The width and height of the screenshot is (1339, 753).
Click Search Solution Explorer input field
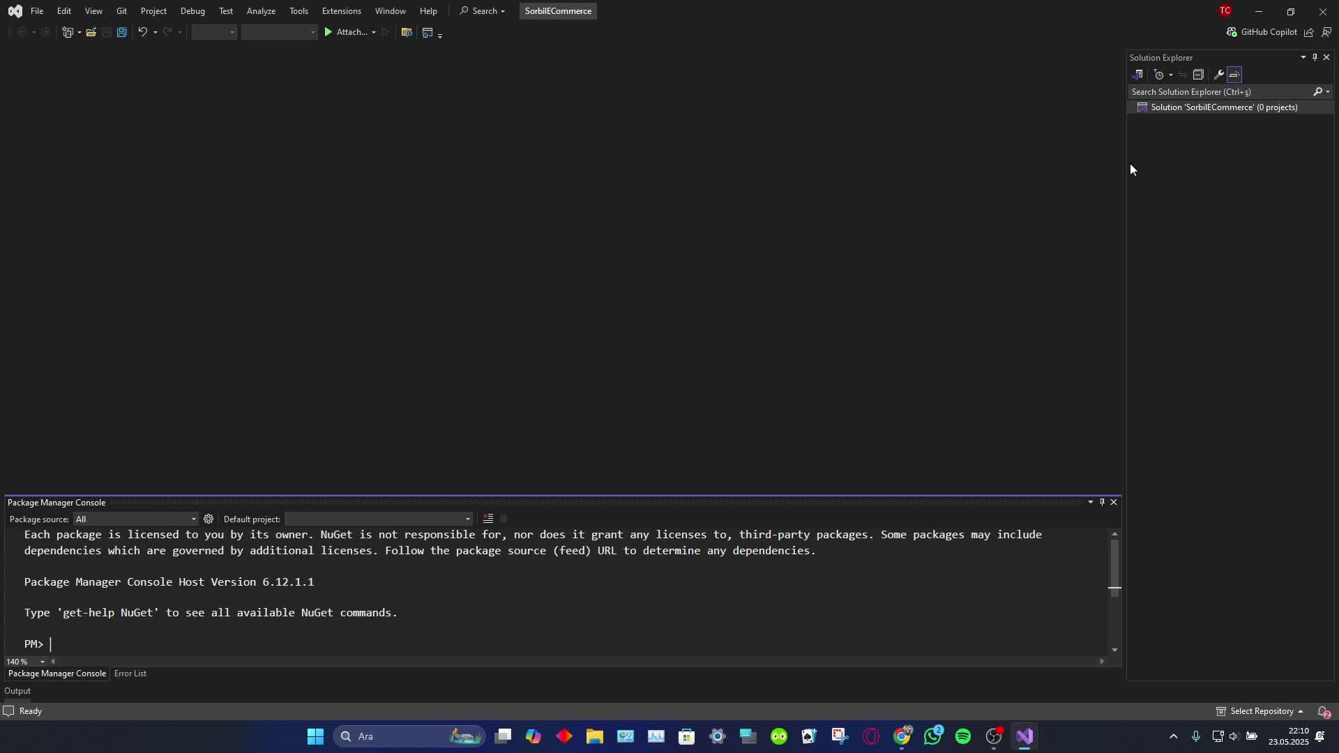(1219, 92)
